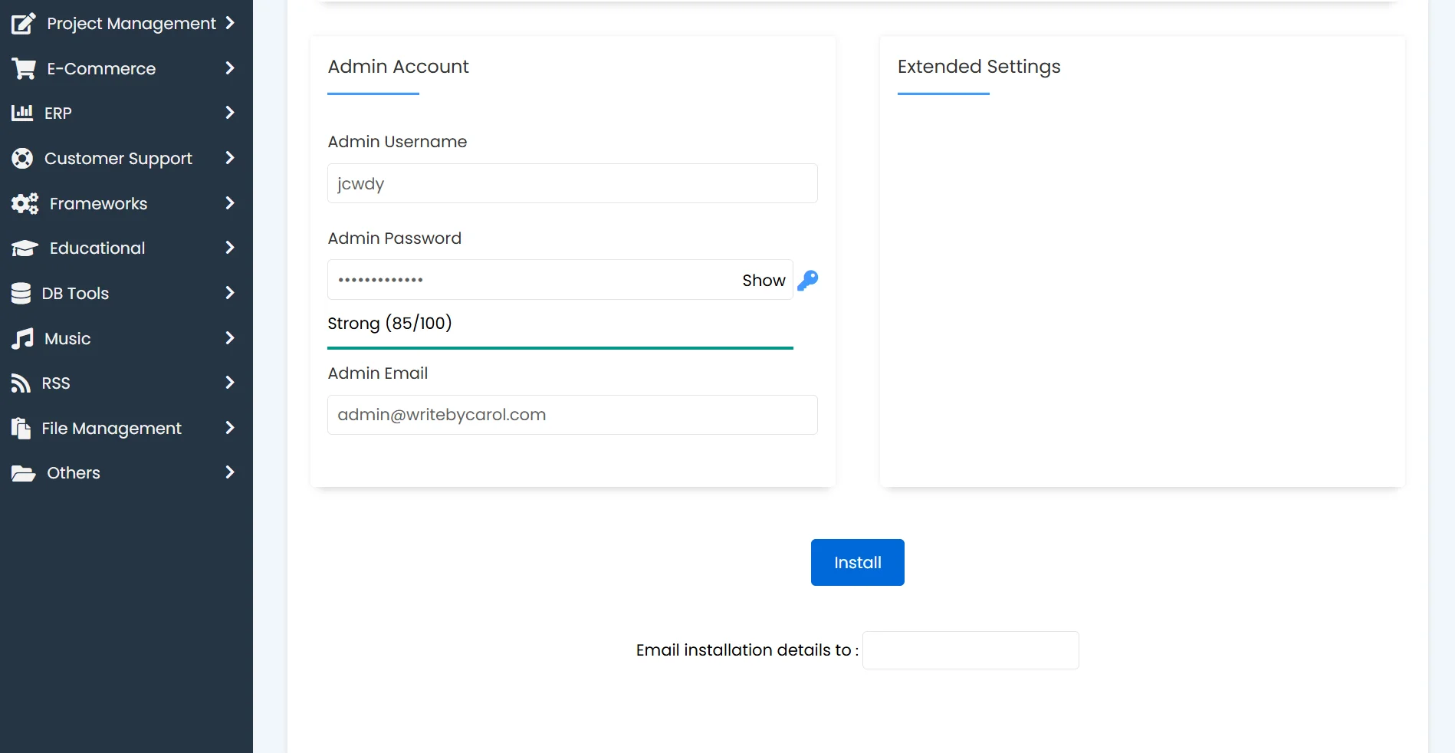Image resolution: width=1455 pixels, height=753 pixels.
Task: Click the Educational graduation cap icon
Action: point(25,248)
